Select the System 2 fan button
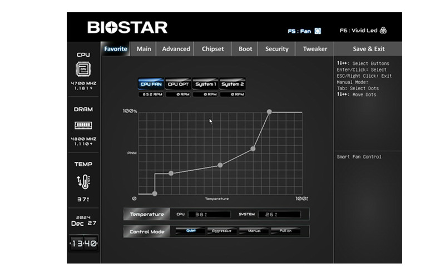Image resolution: width=445 pixels, height=278 pixels. (233, 84)
